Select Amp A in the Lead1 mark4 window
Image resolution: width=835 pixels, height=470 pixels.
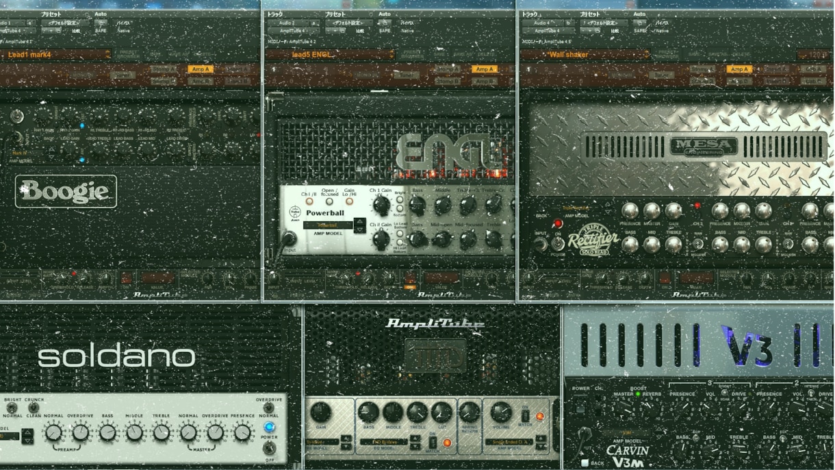(x=201, y=69)
